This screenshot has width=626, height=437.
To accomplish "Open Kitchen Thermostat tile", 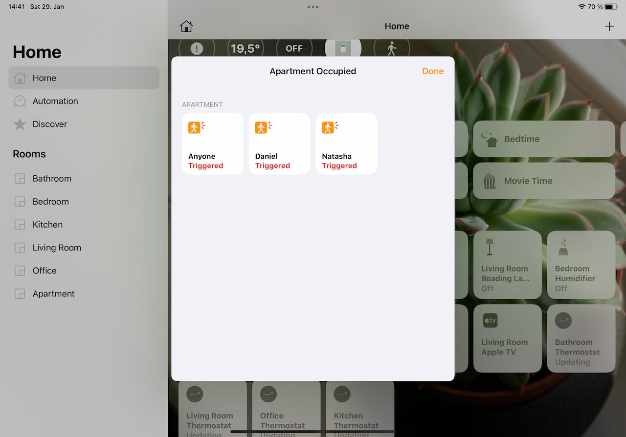I will [360, 409].
